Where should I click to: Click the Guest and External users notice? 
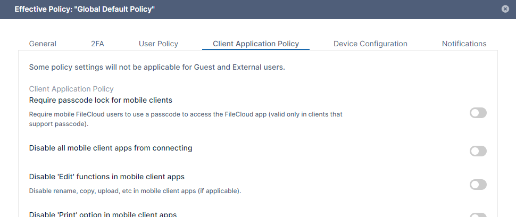[x=157, y=68]
